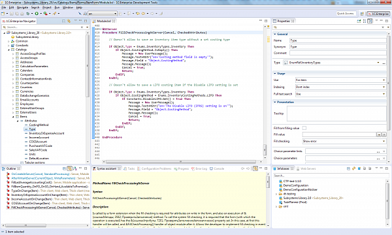Toggle the highlighted filter button in Outline
This screenshot has height=235, width=392.
(x=69, y=168)
